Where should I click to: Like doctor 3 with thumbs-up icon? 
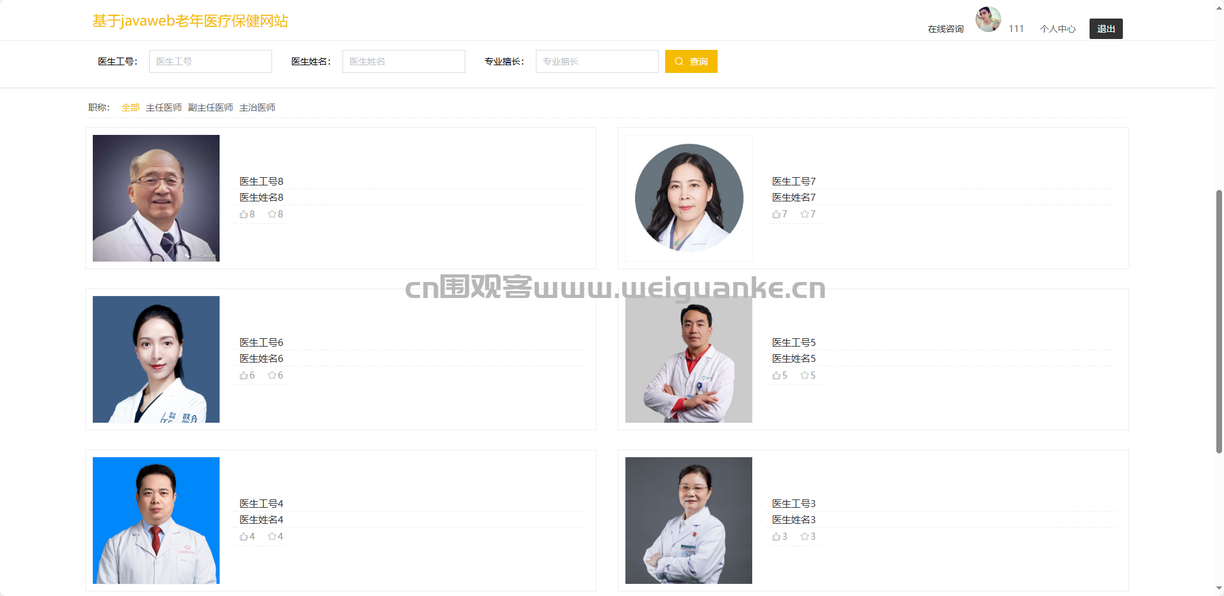click(x=776, y=537)
